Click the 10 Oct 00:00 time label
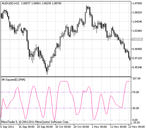This screenshot has width=146, height=130. [x=63, y=127]
